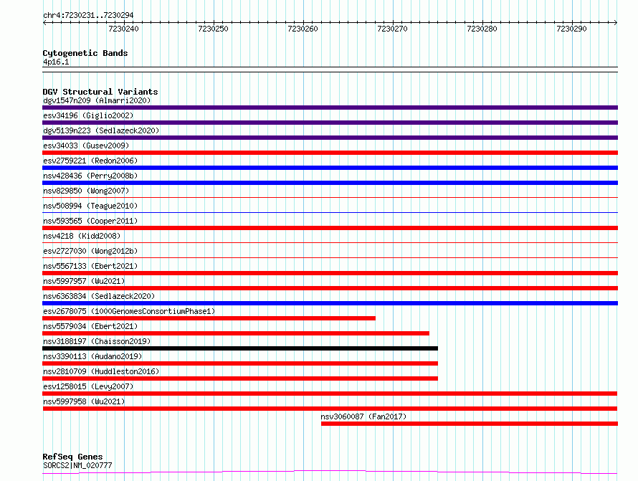638x481 pixels.
Task: Open variant dgv5139n223 (Sedlazeck2020) label
Action: pos(101,130)
